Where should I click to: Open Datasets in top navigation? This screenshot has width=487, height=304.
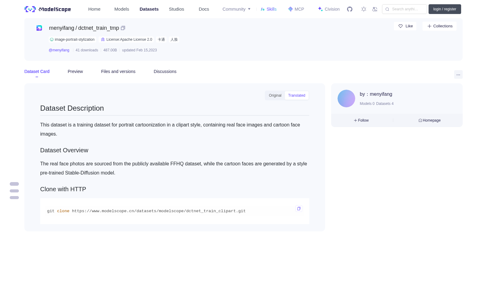point(149,9)
